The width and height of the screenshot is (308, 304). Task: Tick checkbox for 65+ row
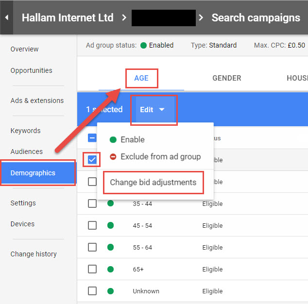[x=92, y=269]
